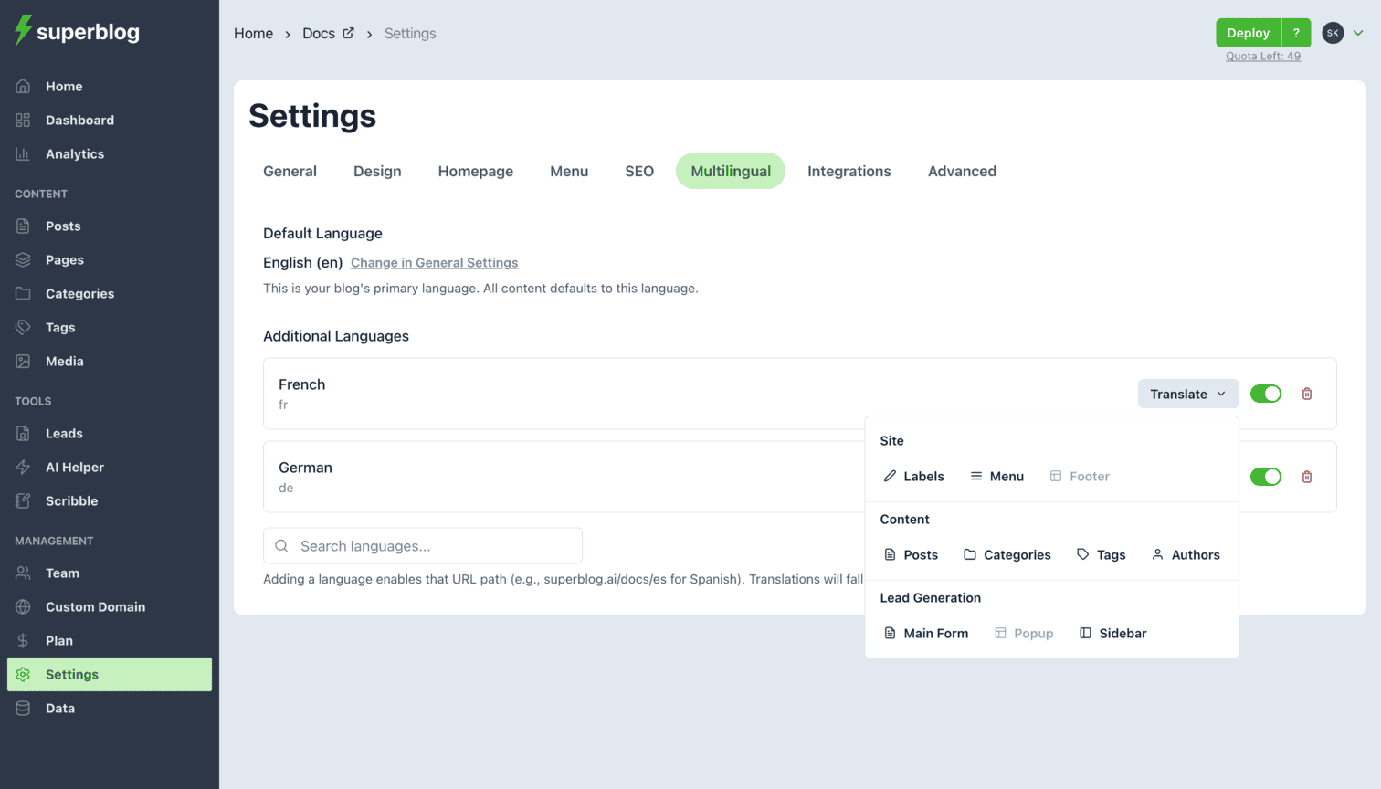Click the Search languages input field
The image size is (1381, 789).
[423, 545]
